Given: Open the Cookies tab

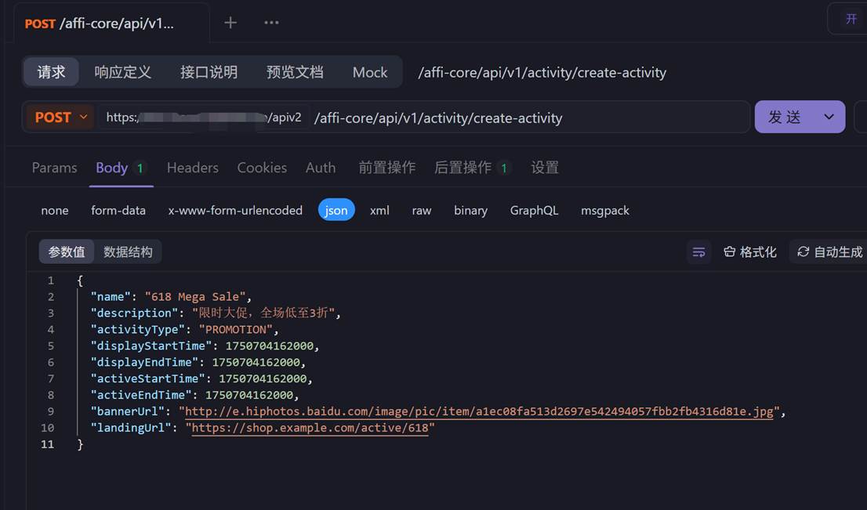Looking at the screenshot, I should click(x=262, y=168).
